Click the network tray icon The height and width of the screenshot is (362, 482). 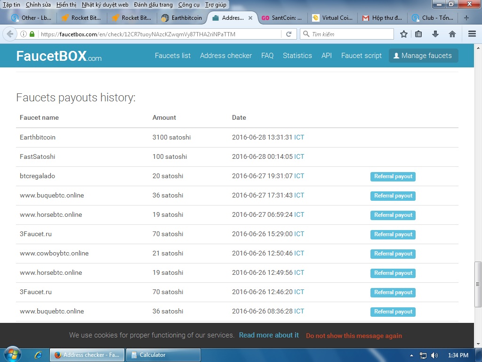(423, 355)
